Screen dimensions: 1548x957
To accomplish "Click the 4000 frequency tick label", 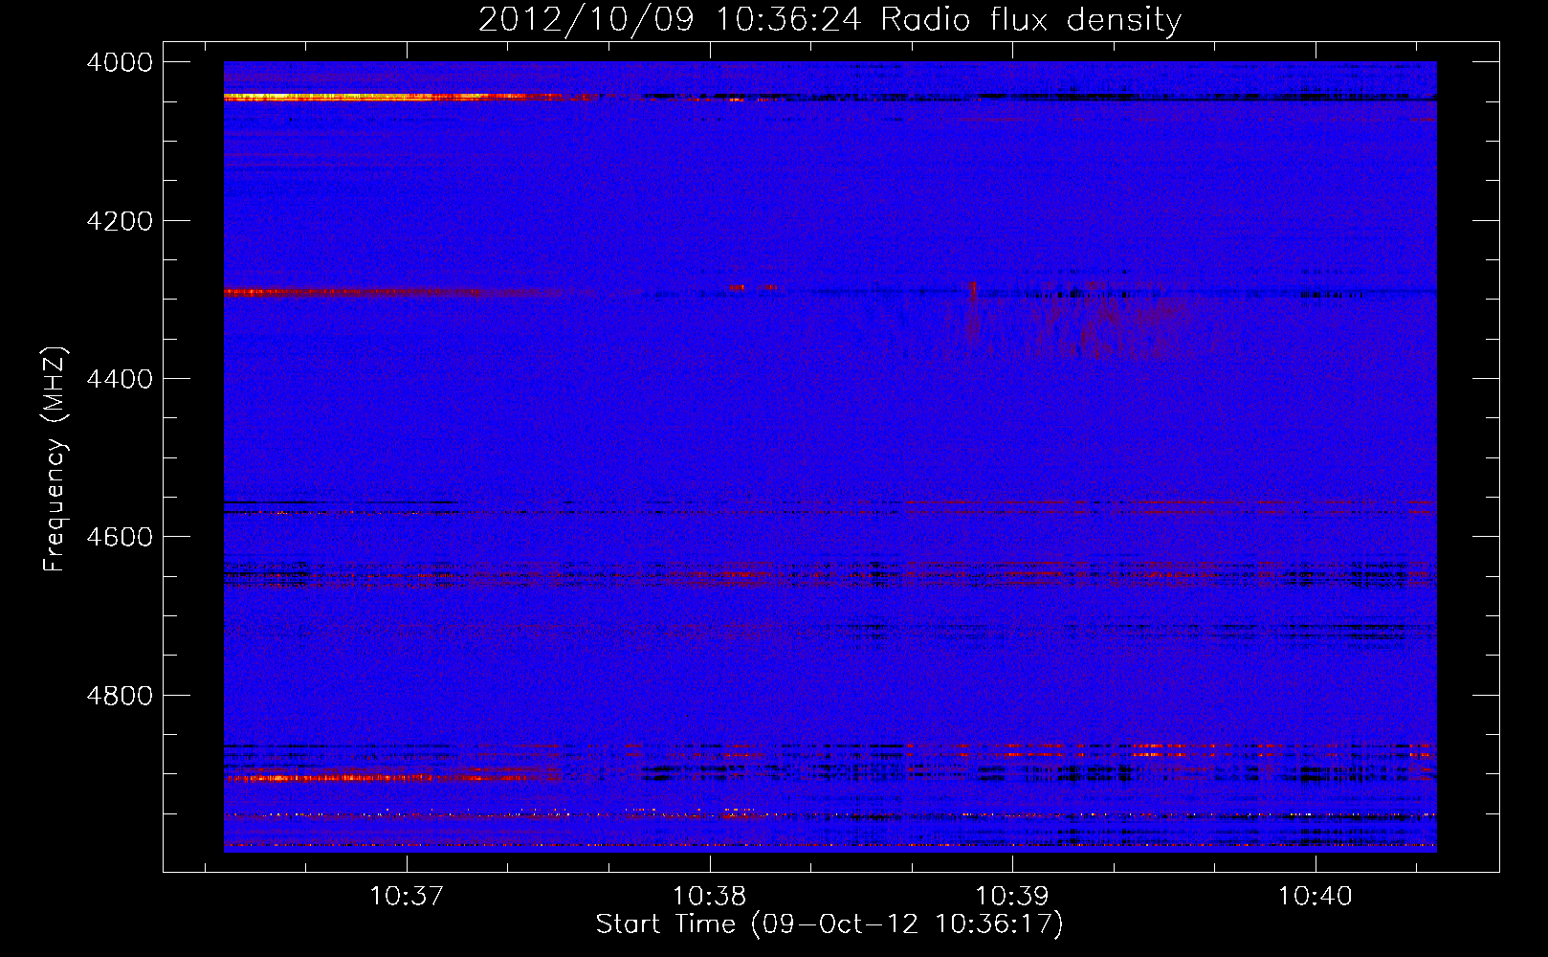I will tap(120, 62).
